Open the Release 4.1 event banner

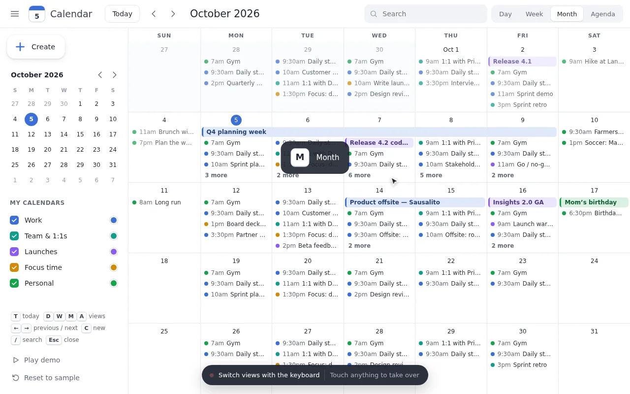point(523,62)
